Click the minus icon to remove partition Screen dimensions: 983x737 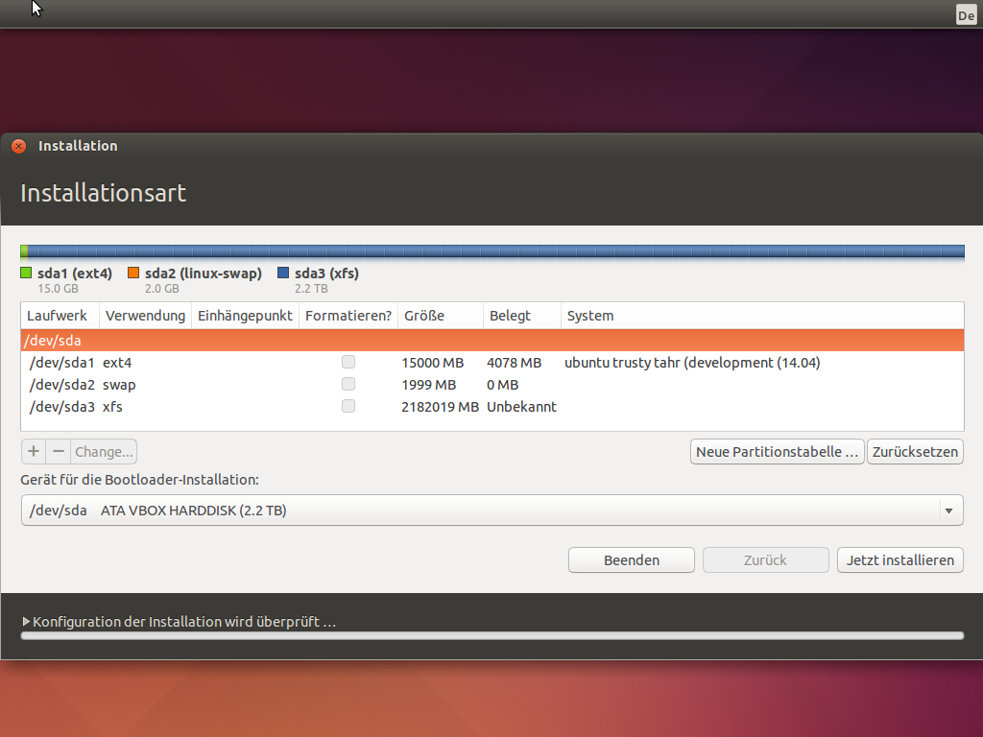click(x=59, y=451)
